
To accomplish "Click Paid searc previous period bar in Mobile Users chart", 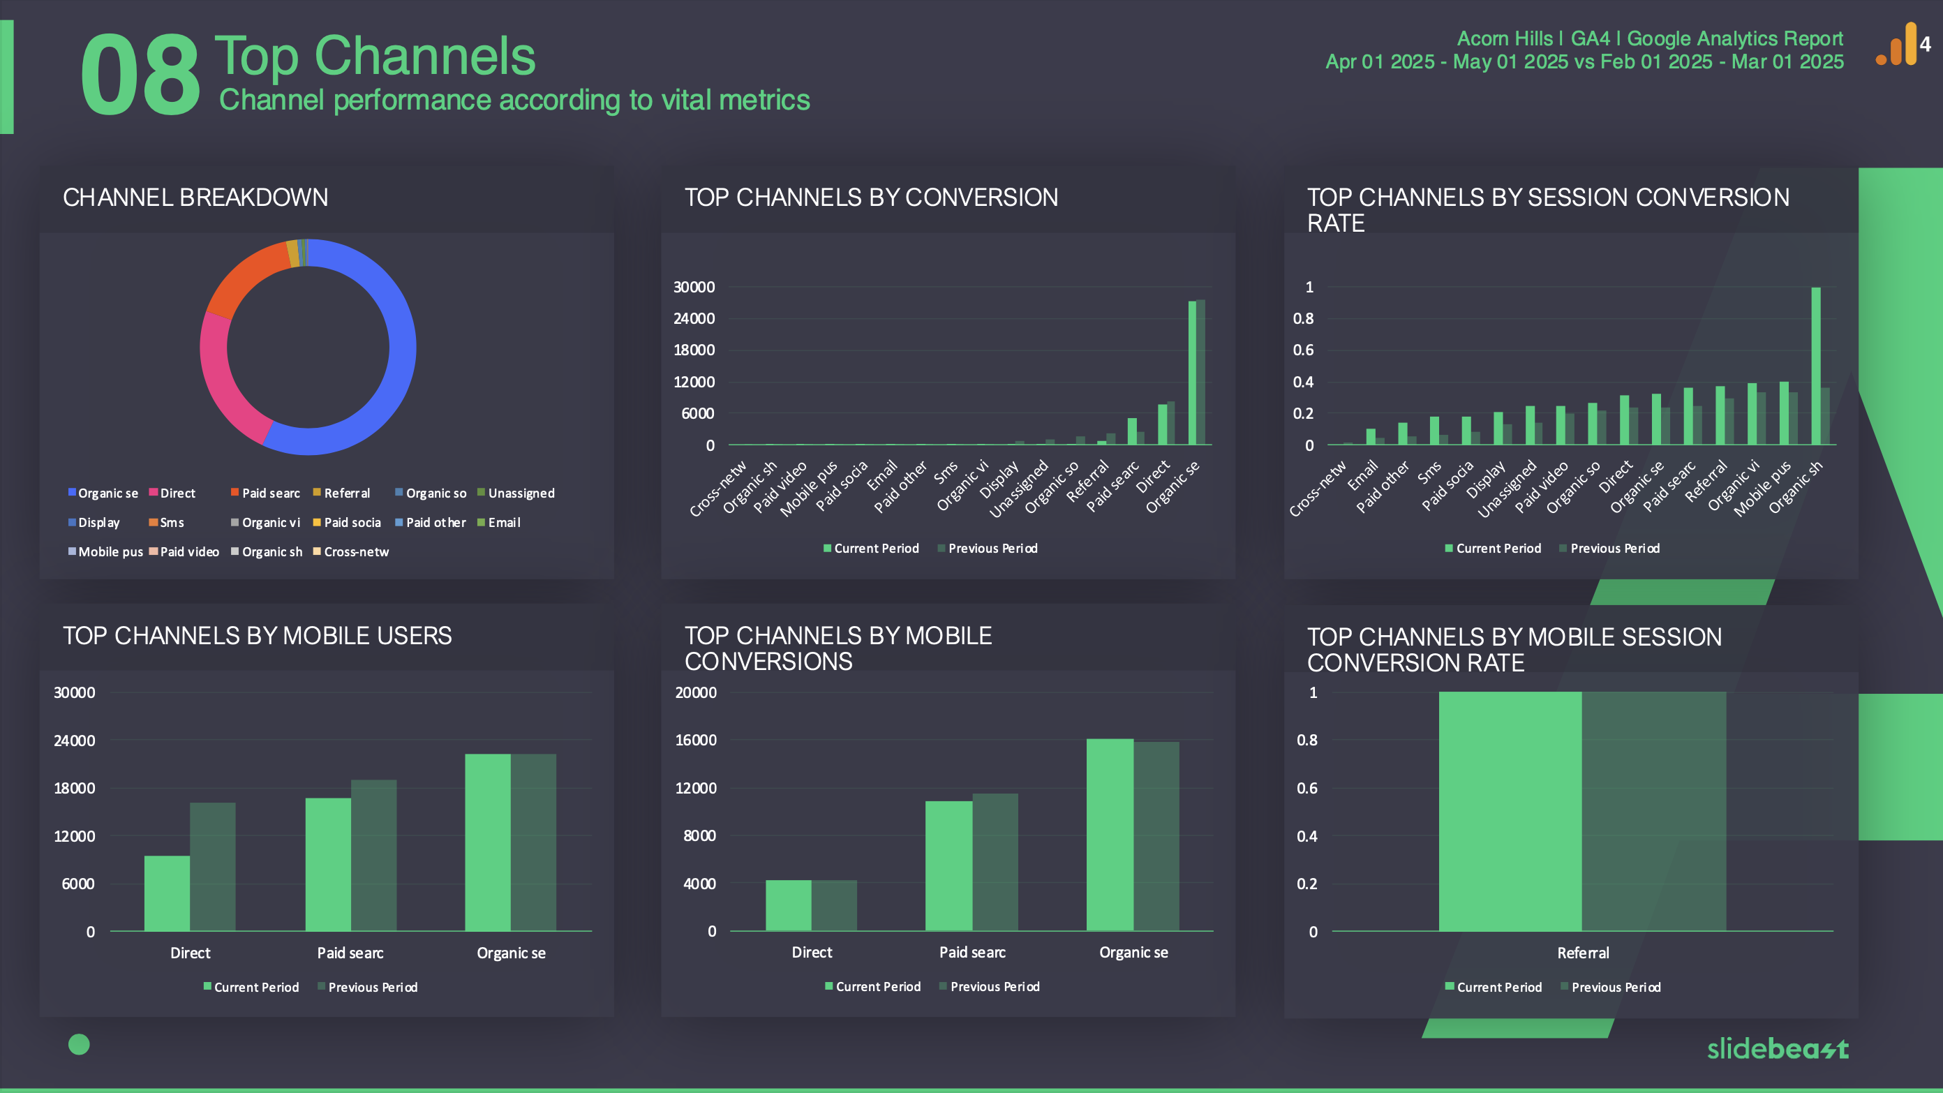I will tap(373, 856).
